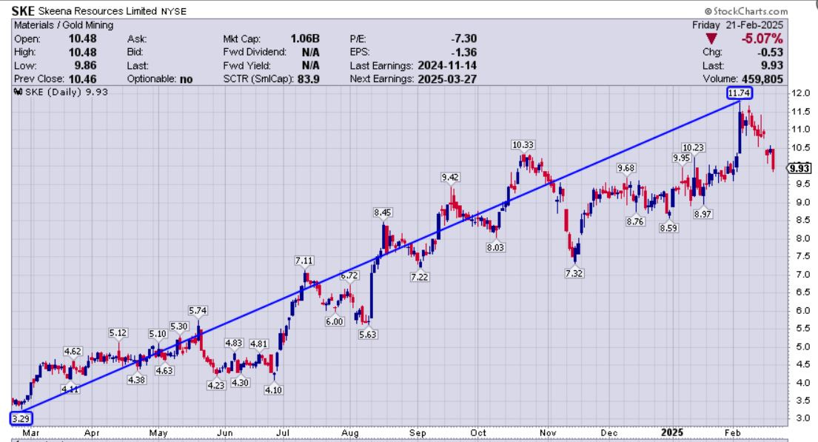Image resolution: width=818 pixels, height=442 pixels.
Task: Click the 7.0 price axis label
Action: pyautogui.click(x=803, y=275)
